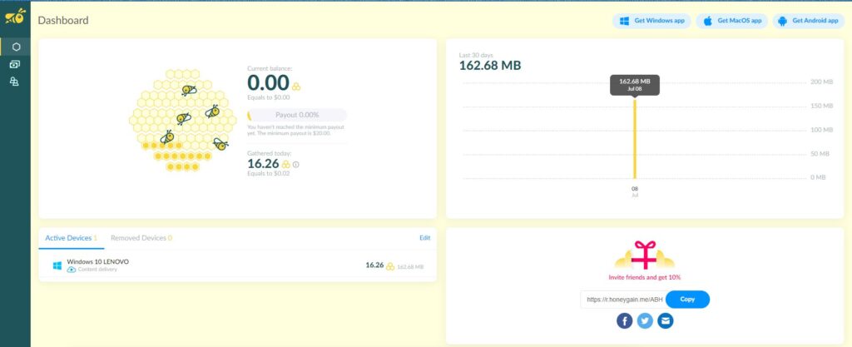This screenshot has width=852, height=347.
Task: Click the gift box invite icon
Action: point(645,255)
